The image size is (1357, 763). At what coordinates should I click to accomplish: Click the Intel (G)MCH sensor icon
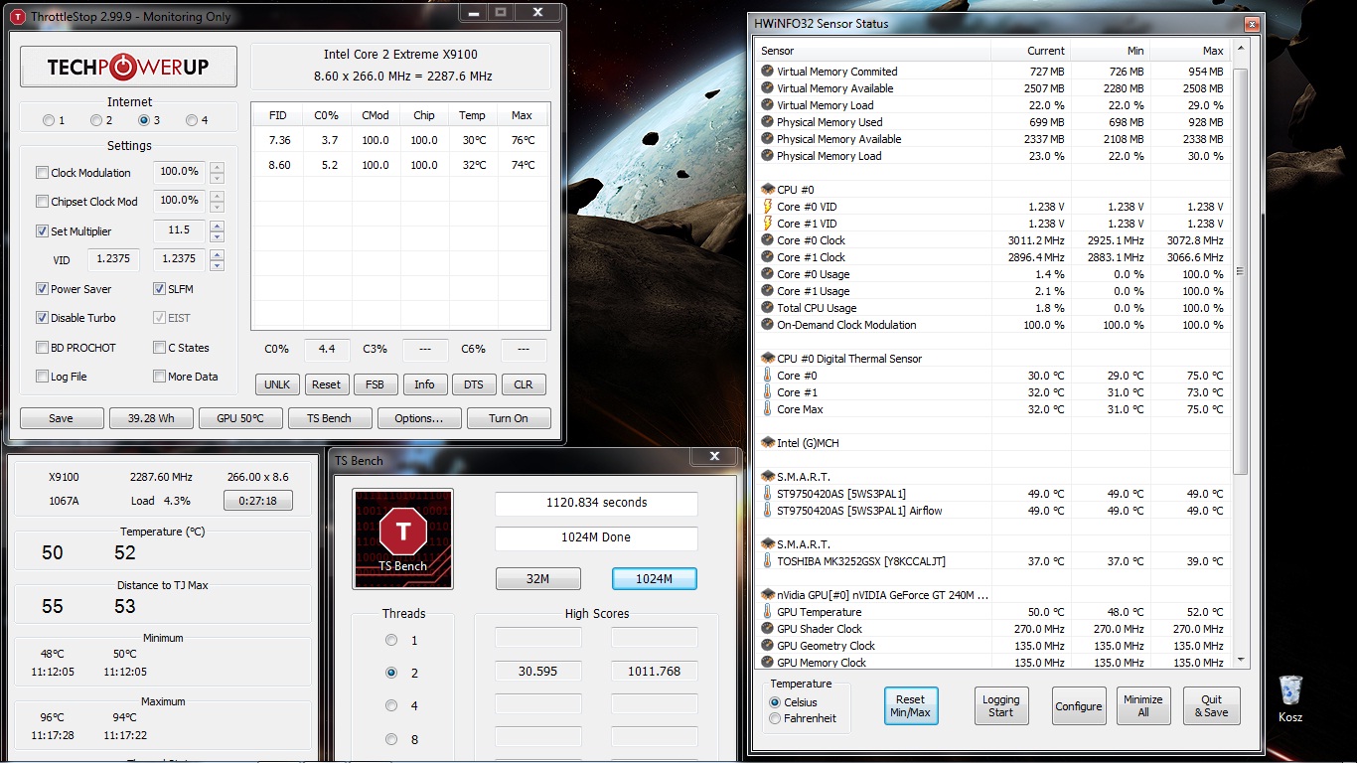click(767, 443)
